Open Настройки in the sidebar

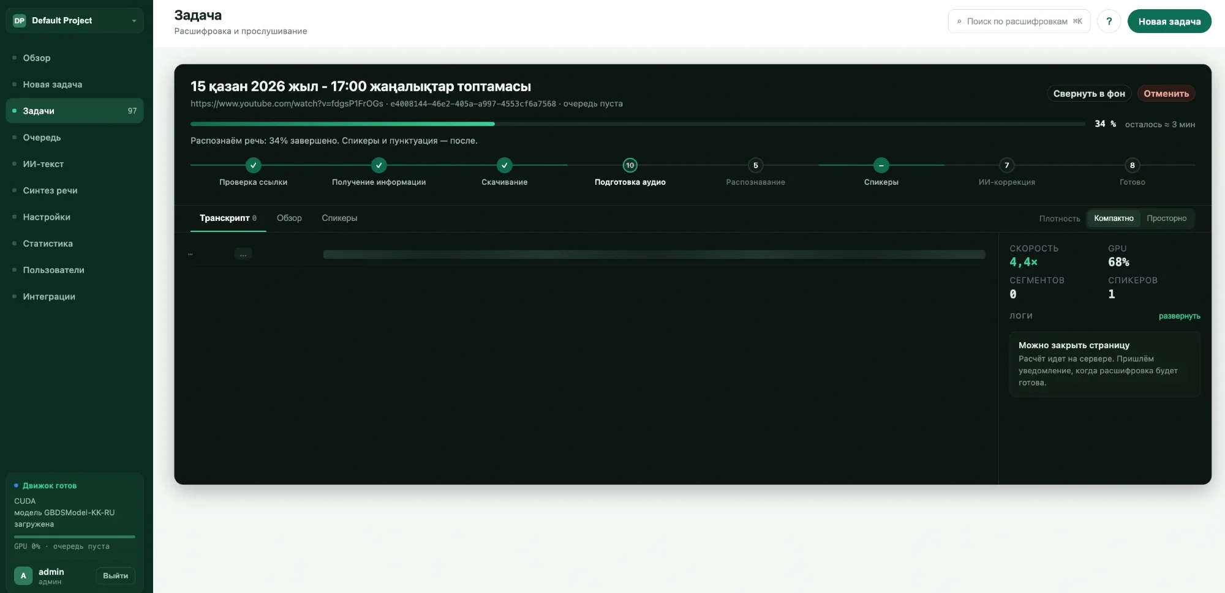coord(75,217)
